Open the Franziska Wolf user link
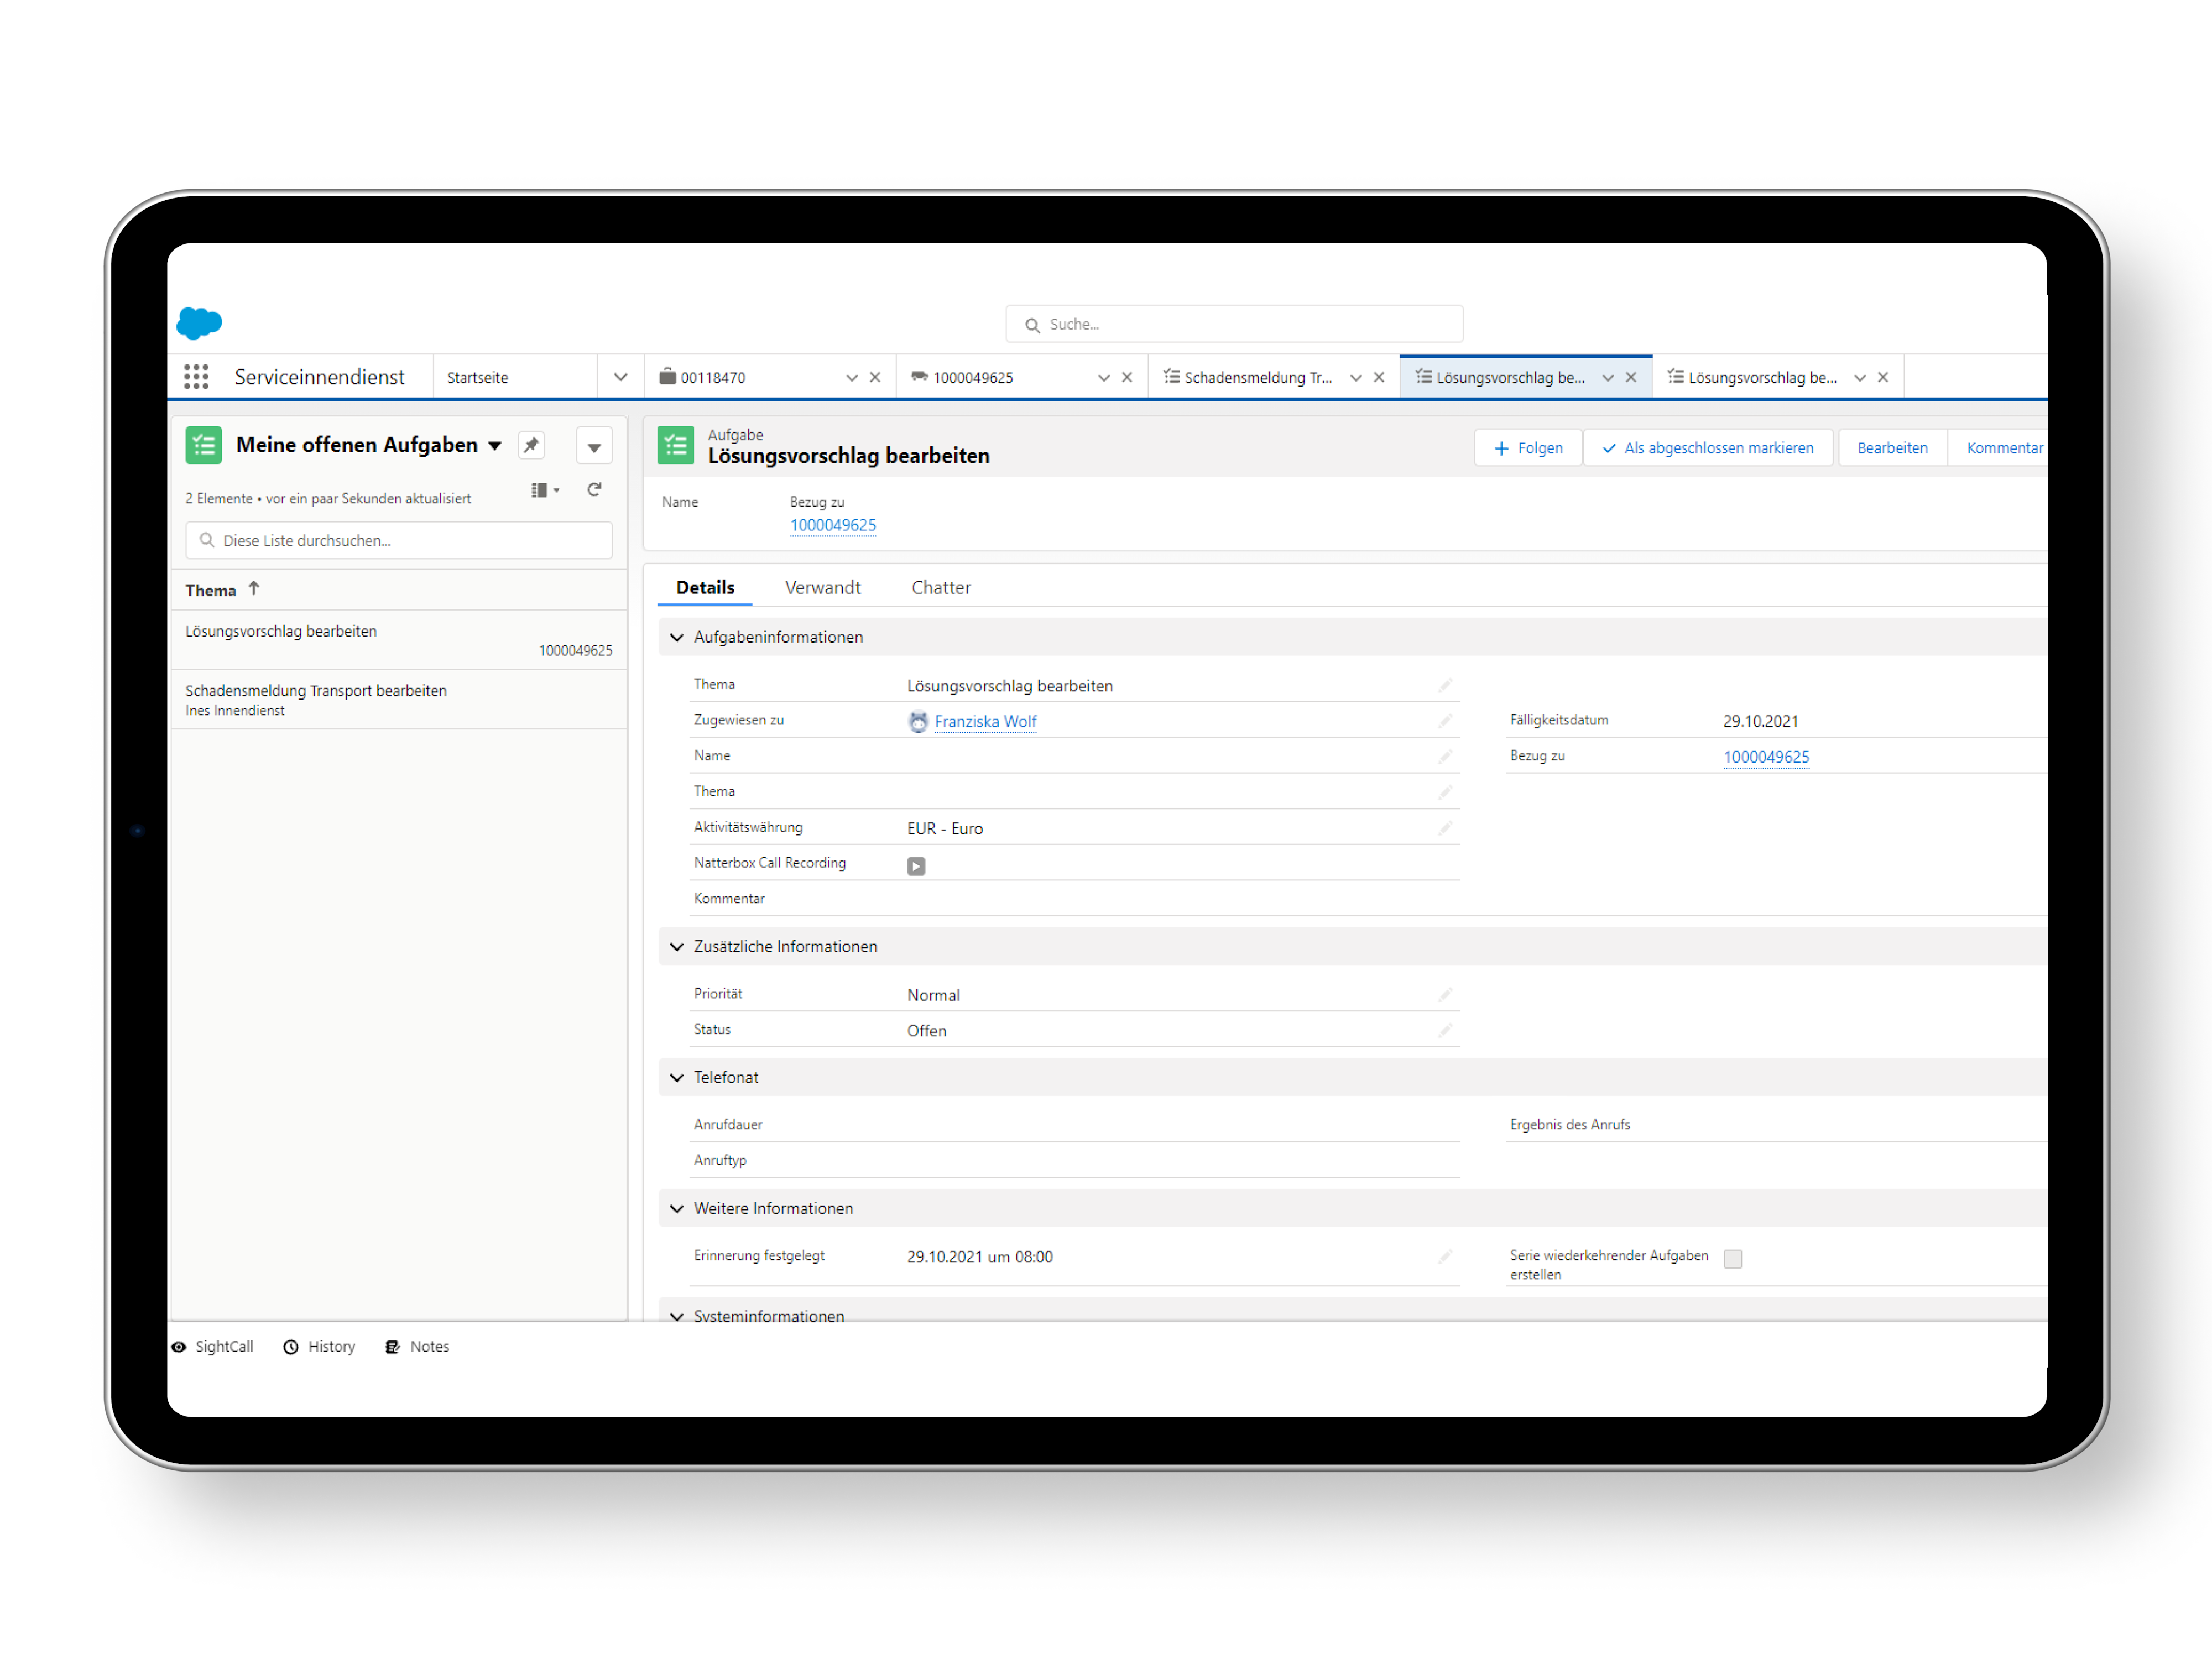Screen dimensions: 2212x1659 pyautogui.click(x=985, y=722)
